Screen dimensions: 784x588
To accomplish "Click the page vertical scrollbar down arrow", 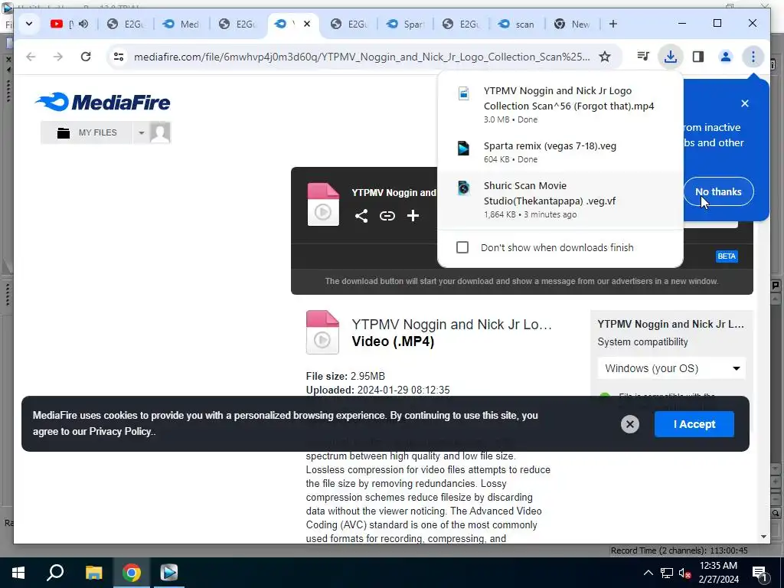I will coord(763,537).
